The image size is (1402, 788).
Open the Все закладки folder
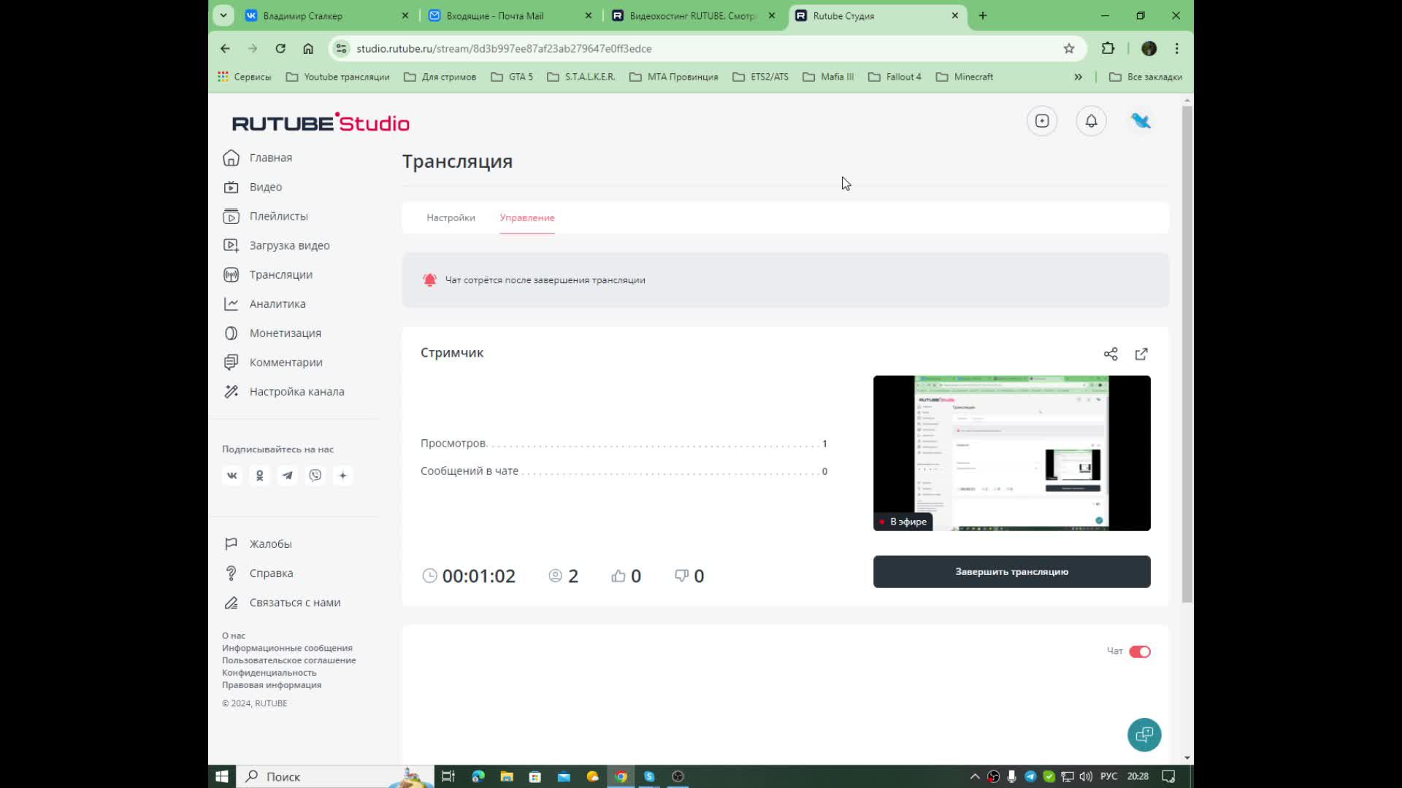(1145, 77)
